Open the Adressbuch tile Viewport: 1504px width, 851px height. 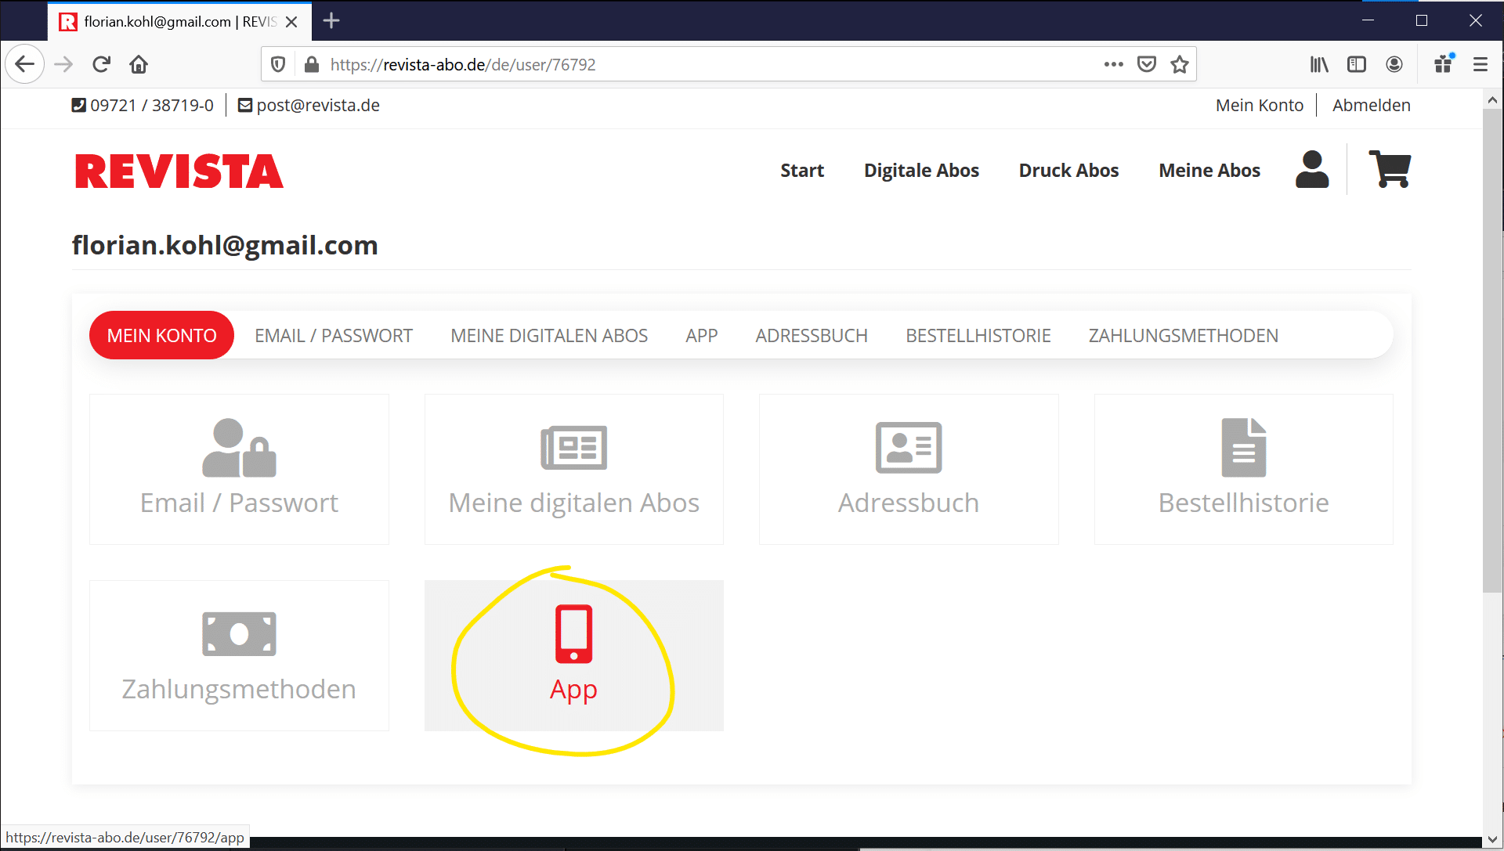pyautogui.click(x=909, y=469)
